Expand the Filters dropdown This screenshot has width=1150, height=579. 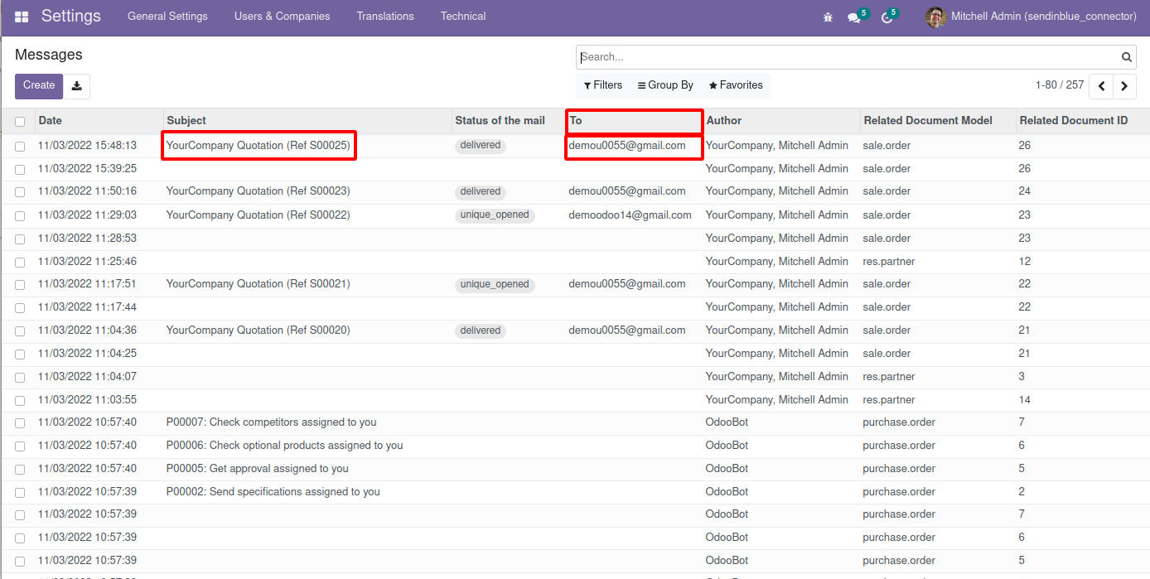tap(603, 85)
